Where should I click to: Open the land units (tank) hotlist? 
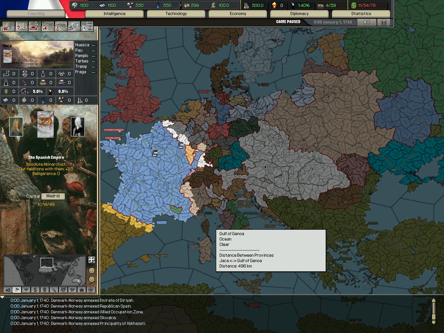click(34, 27)
